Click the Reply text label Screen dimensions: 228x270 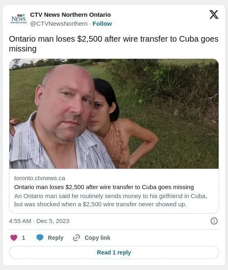[56, 238]
